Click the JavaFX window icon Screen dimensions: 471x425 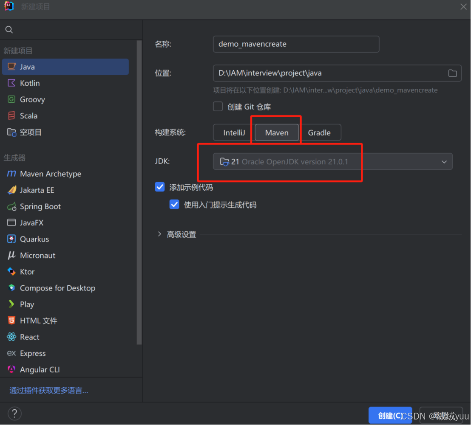point(11,222)
